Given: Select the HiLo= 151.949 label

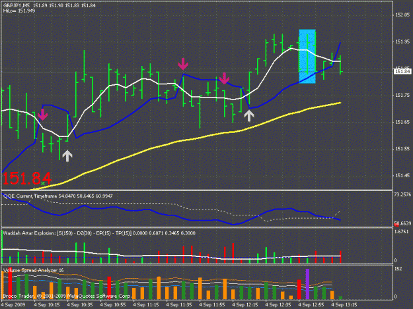Looking at the screenshot, I should [19, 11].
